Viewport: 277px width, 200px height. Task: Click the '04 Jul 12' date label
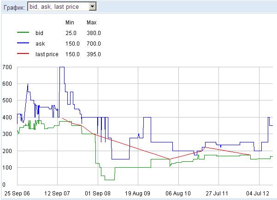[258, 193]
